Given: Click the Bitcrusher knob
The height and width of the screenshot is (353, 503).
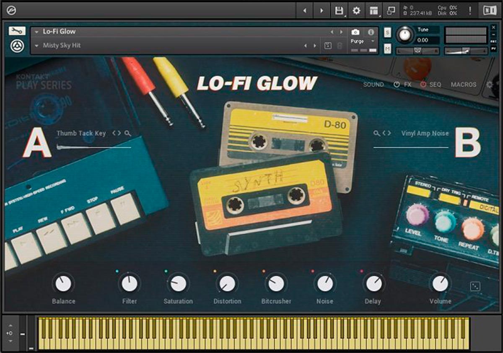Looking at the screenshot, I should click(276, 283).
